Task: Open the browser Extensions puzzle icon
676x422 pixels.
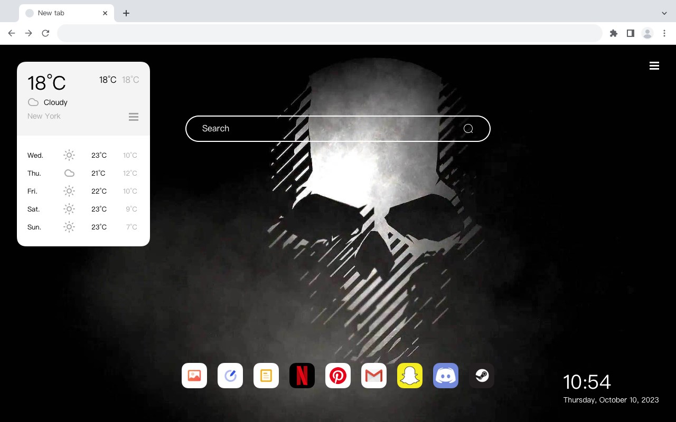Action: pos(614,33)
